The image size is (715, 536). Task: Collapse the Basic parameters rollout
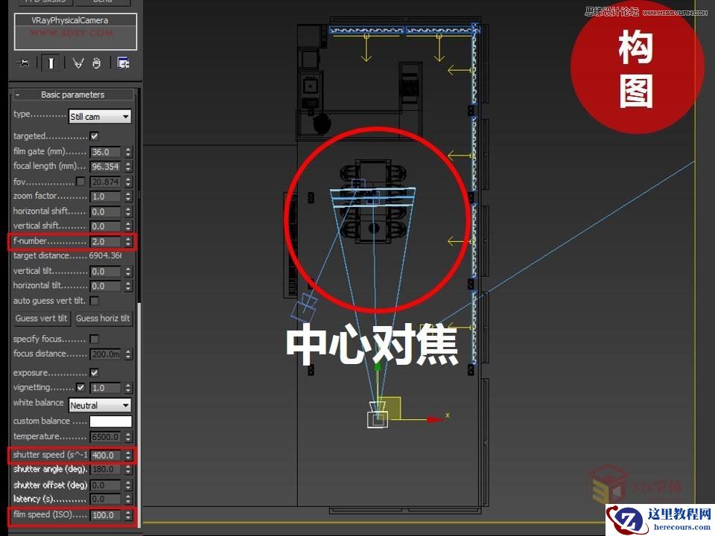pos(73,95)
